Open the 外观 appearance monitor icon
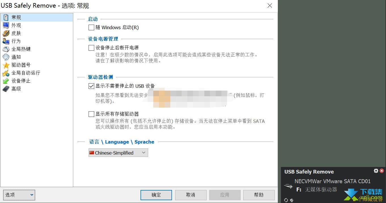 coord(6,25)
